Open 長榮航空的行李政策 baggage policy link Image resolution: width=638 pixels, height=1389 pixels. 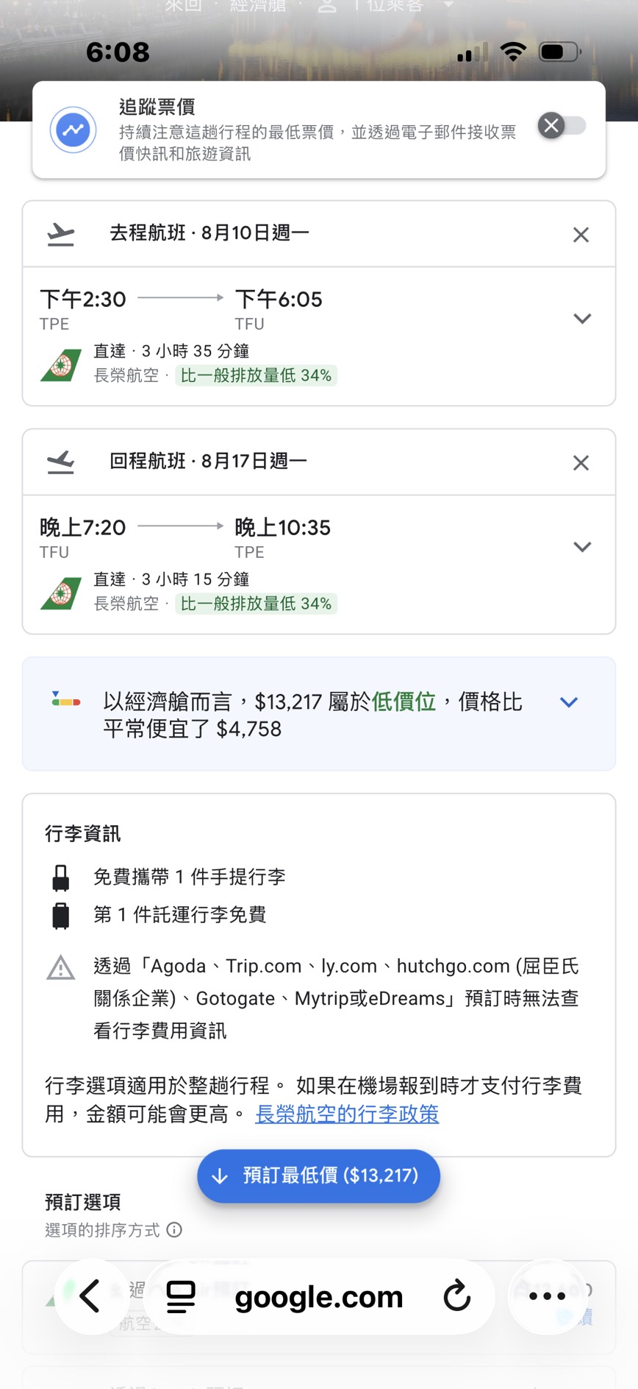tap(347, 1114)
